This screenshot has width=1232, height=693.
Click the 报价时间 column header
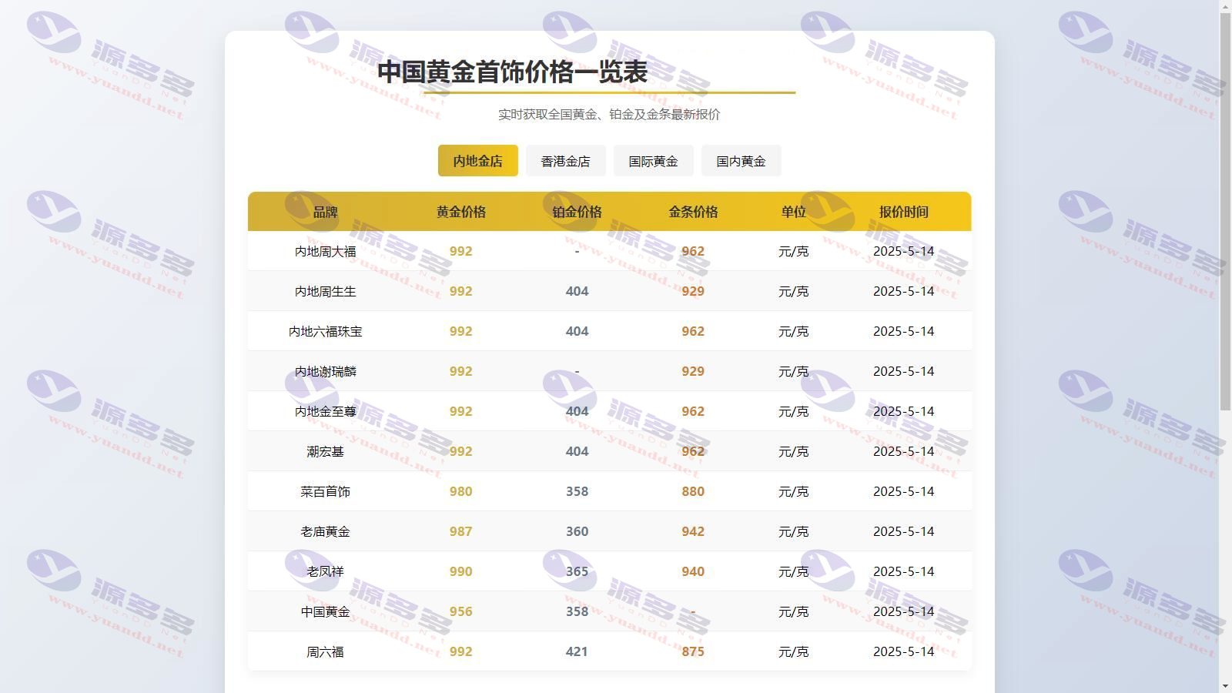click(903, 212)
